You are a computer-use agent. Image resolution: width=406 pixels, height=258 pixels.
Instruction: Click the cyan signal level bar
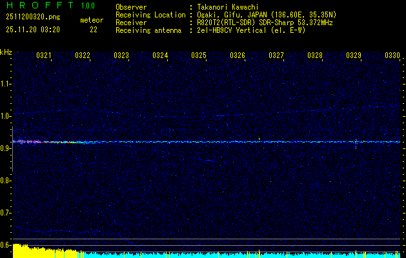click(239, 255)
